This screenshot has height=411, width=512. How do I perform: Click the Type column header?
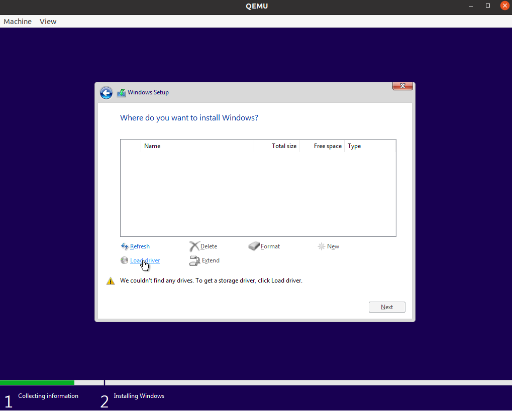[370, 146]
